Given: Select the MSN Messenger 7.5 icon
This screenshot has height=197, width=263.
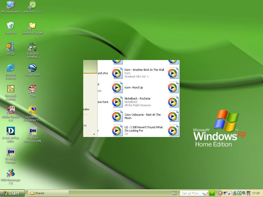Looking at the screenshot, I should point(11,173).
